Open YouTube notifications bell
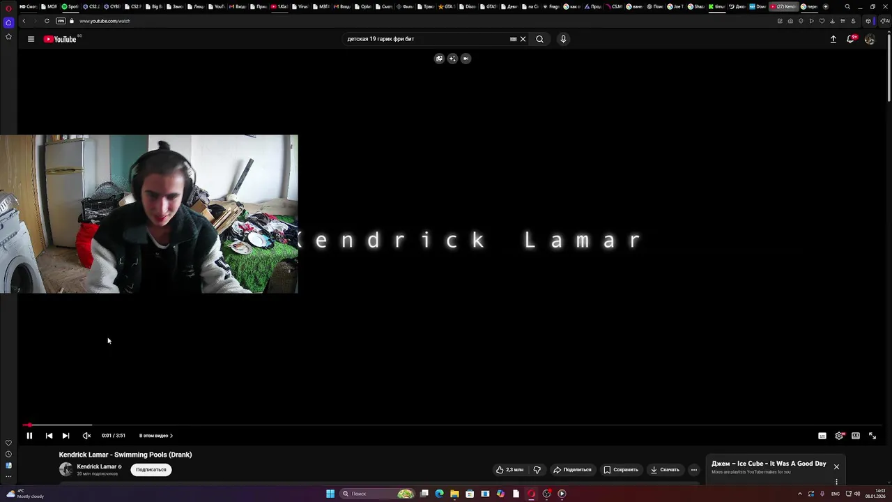The width and height of the screenshot is (892, 502). [x=850, y=39]
